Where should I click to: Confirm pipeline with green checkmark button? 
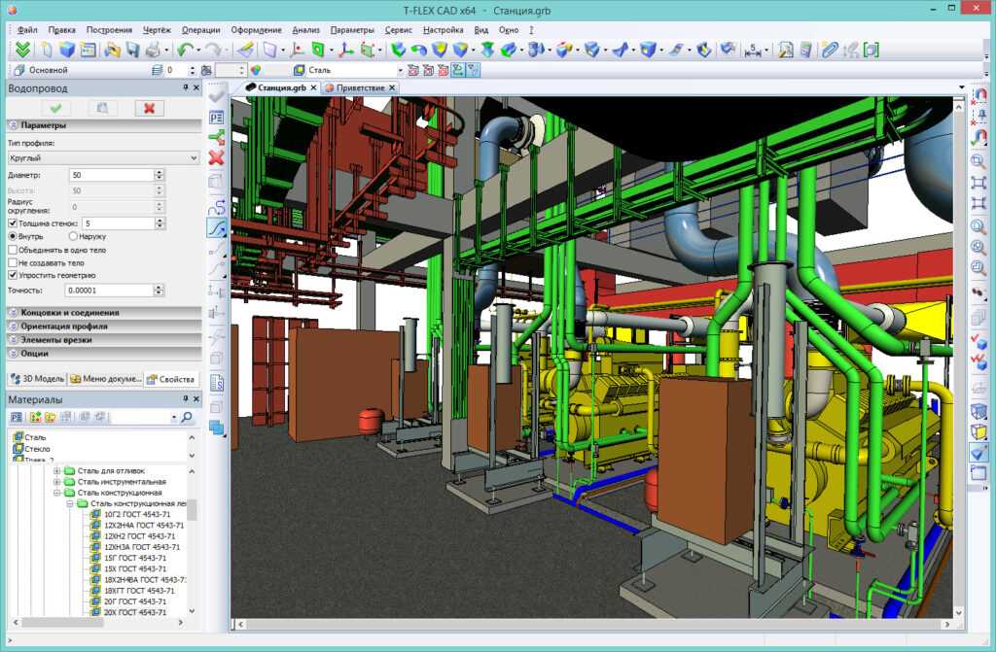coord(55,108)
